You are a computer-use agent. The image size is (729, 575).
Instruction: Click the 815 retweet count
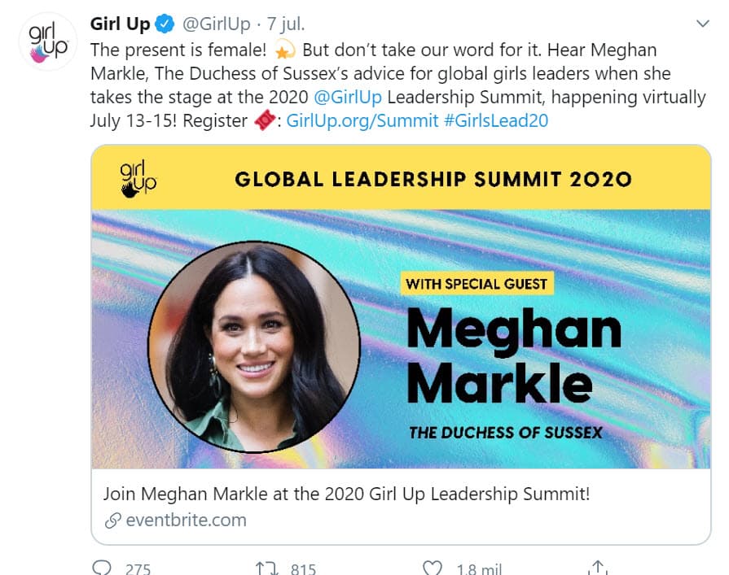pos(303,568)
